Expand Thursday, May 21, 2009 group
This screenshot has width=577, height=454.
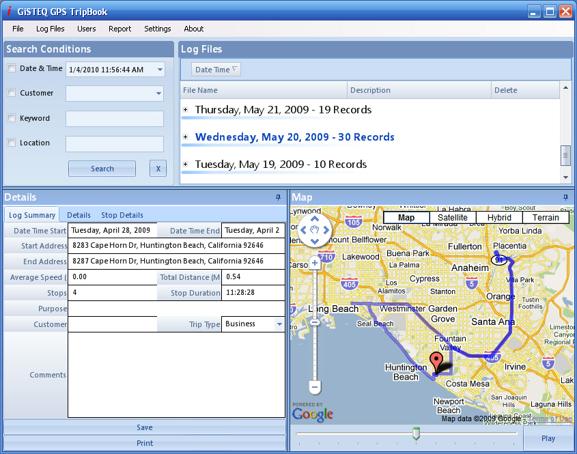coord(186,110)
